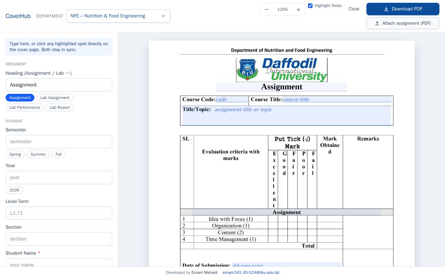This screenshot has height=278, width=445.
Task: Focus the Level-Term input field
Action: (x=59, y=213)
